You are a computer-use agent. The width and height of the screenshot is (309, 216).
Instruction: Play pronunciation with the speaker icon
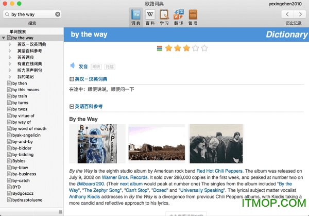point(73,66)
